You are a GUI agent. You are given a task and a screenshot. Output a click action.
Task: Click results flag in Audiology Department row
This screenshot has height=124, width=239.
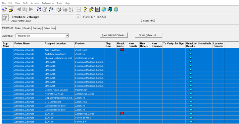tap(191, 54)
